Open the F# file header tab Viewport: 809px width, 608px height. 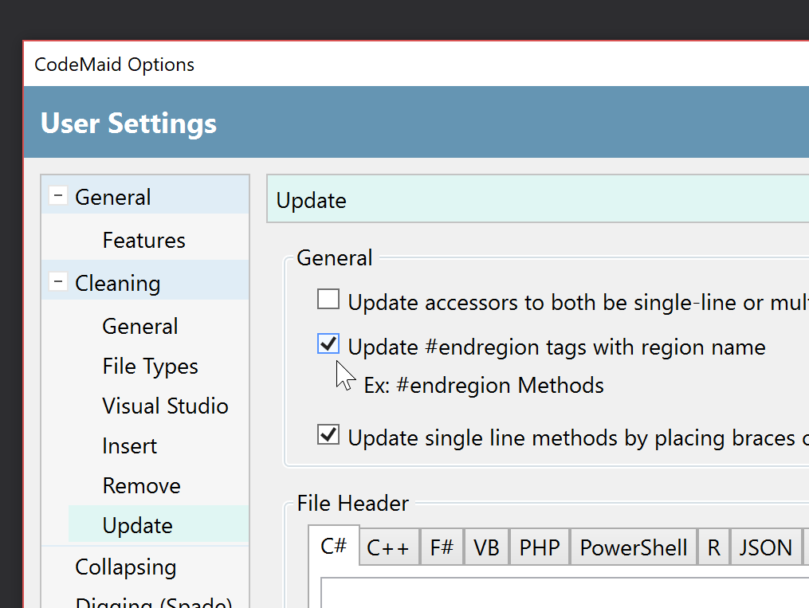[442, 547]
